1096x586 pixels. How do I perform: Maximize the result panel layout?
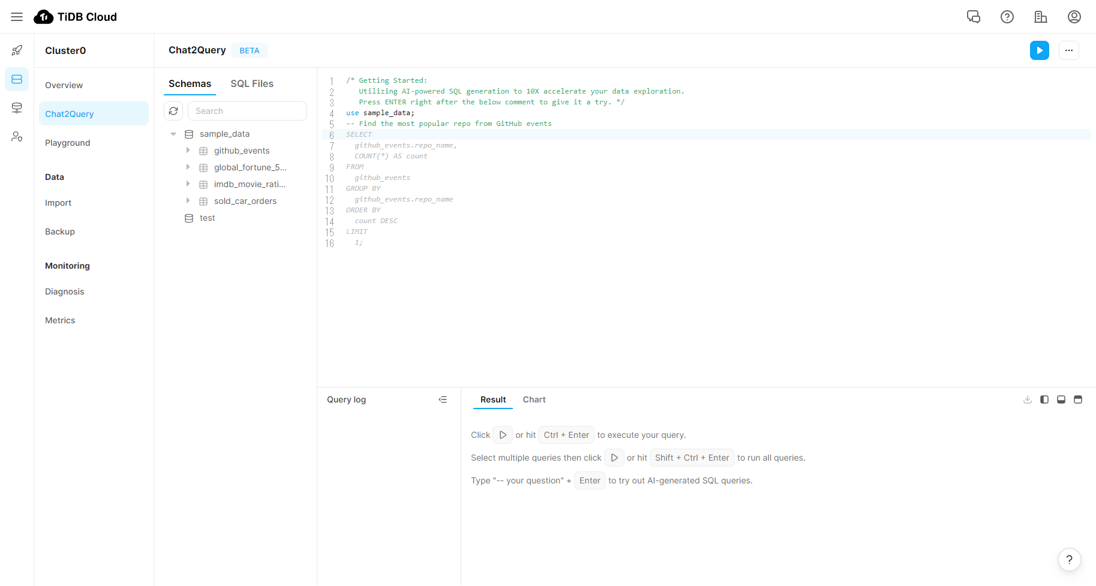[1078, 399]
